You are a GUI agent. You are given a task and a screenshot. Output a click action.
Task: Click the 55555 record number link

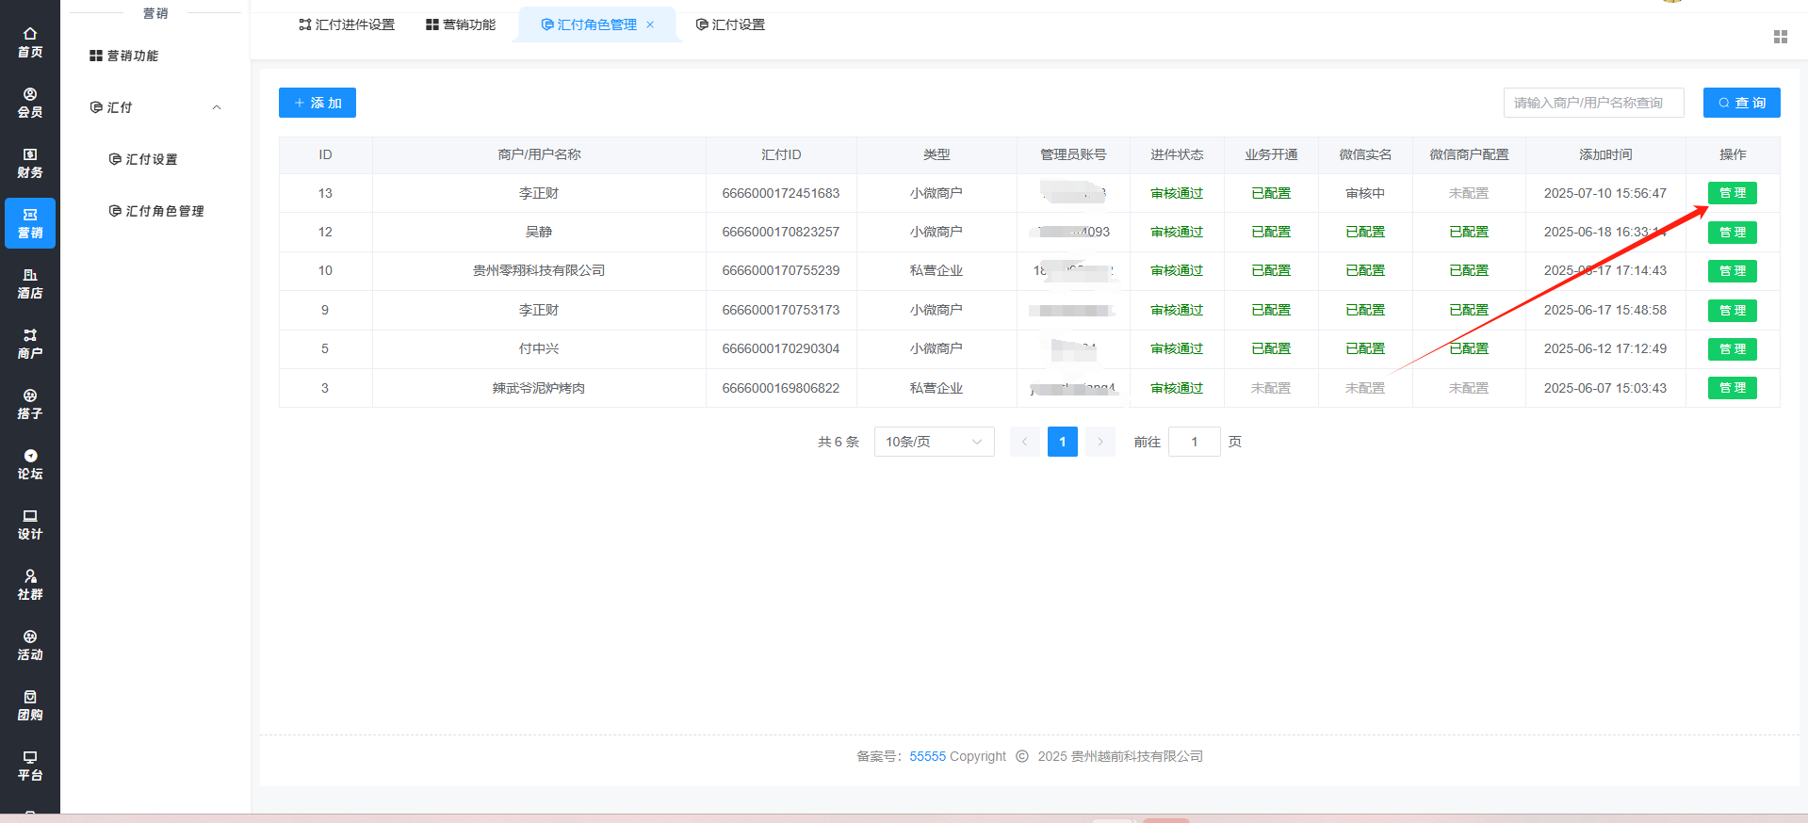coord(927,756)
